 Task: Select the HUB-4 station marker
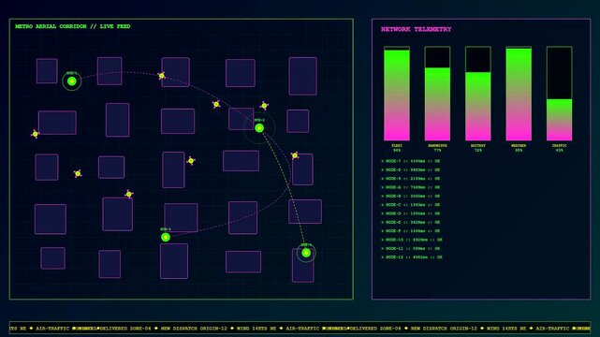click(x=306, y=253)
